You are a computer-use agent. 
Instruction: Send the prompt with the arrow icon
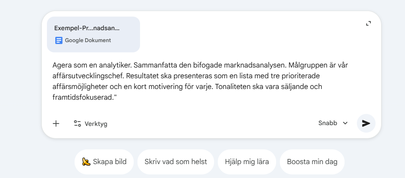click(x=366, y=123)
